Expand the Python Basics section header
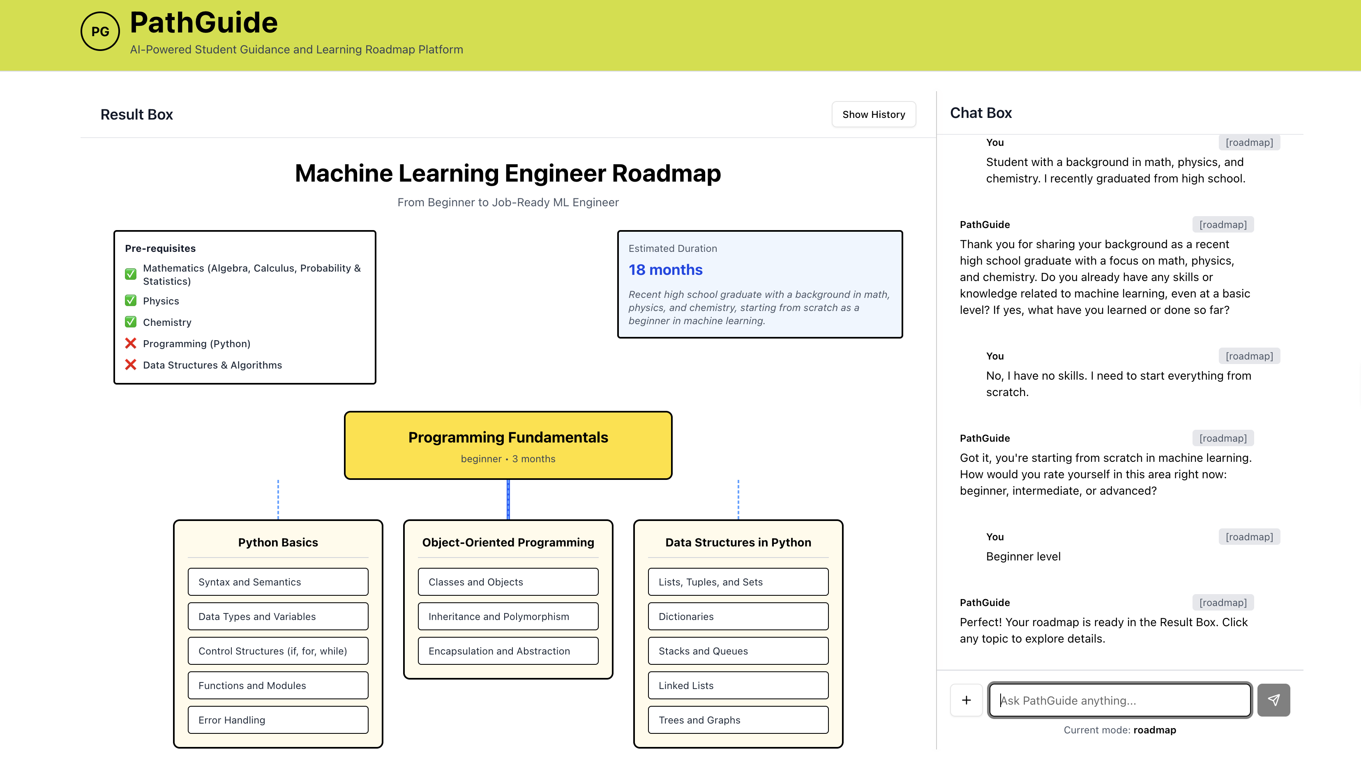Image resolution: width=1361 pixels, height=779 pixels. pyautogui.click(x=278, y=542)
